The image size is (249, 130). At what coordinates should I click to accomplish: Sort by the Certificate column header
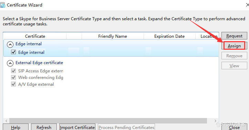pyautogui.click(x=35, y=36)
